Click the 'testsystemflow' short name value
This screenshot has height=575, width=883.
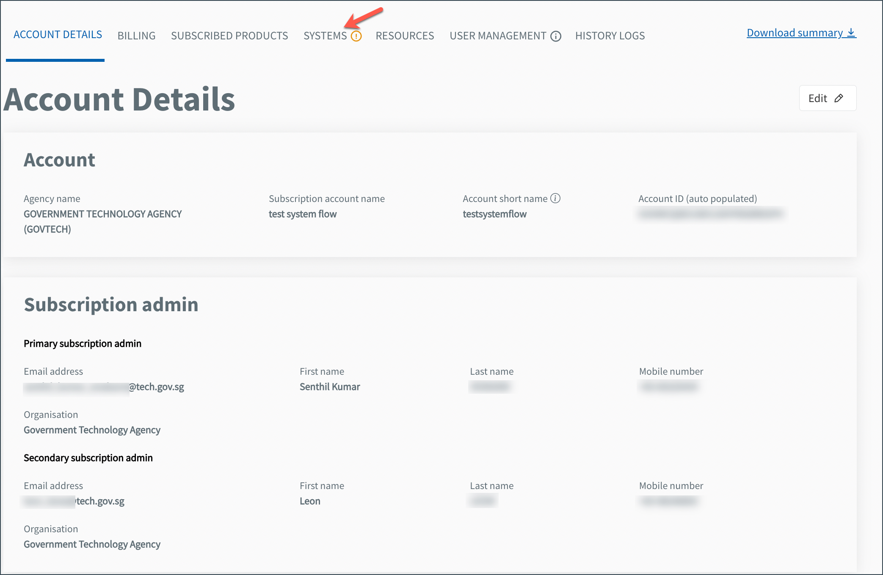click(494, 214)
